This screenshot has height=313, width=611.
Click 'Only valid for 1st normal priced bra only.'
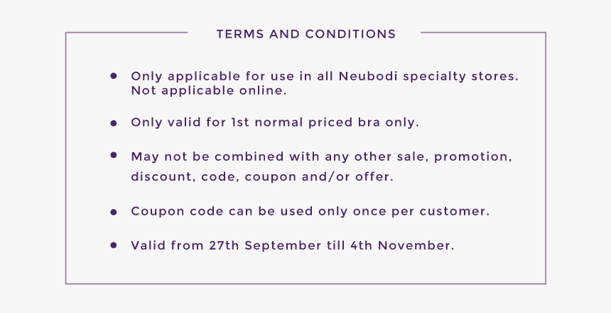click(275, 122)
